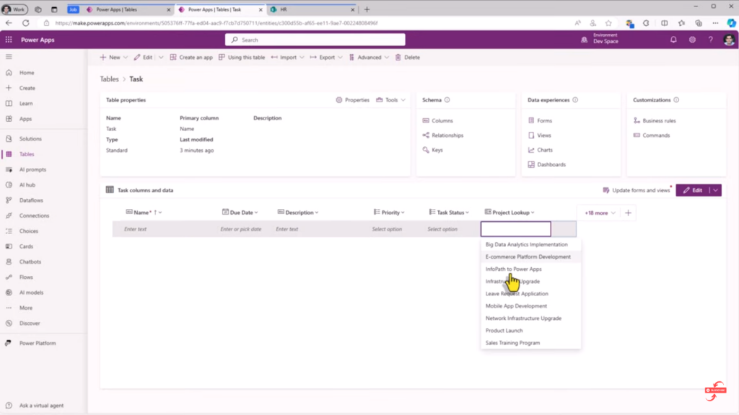739x415 pixels.
Task: Click Using this table
Action: point(242,58)
